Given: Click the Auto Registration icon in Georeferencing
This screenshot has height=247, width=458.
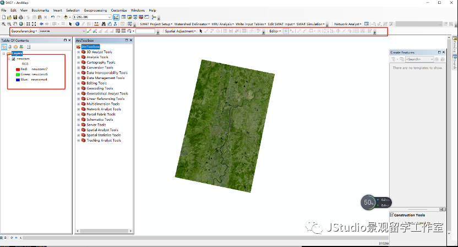Looking at the screenshot, I should pos(95,31).
